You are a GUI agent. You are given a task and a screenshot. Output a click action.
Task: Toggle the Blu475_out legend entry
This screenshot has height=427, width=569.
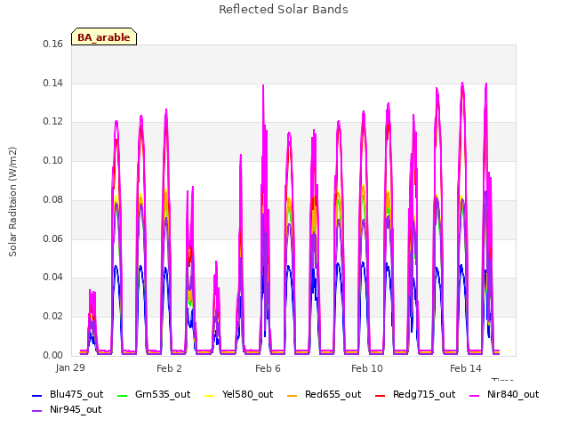pyautogui.click(x=68, y=394)
